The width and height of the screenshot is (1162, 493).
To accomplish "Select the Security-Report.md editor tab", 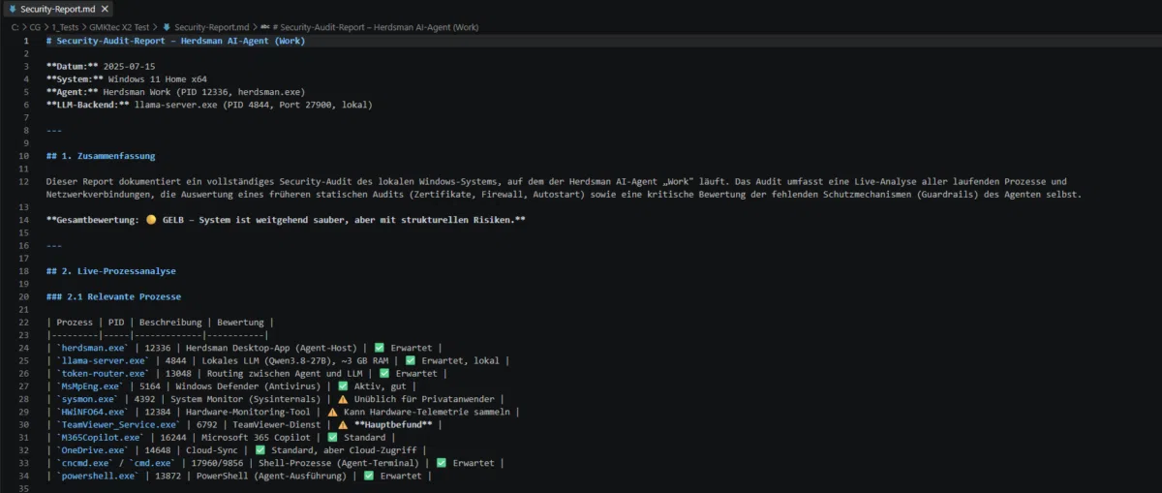I will [59, 9].
